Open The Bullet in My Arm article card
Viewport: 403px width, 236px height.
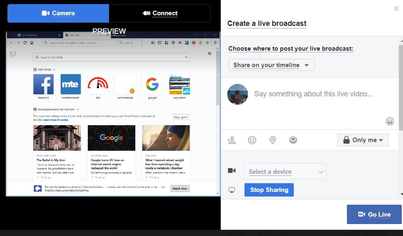click(57, 153)
